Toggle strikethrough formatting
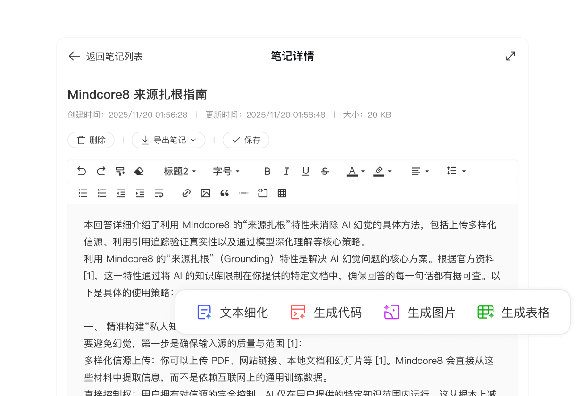This screenshot has height=396, width=585. [325, 171]
